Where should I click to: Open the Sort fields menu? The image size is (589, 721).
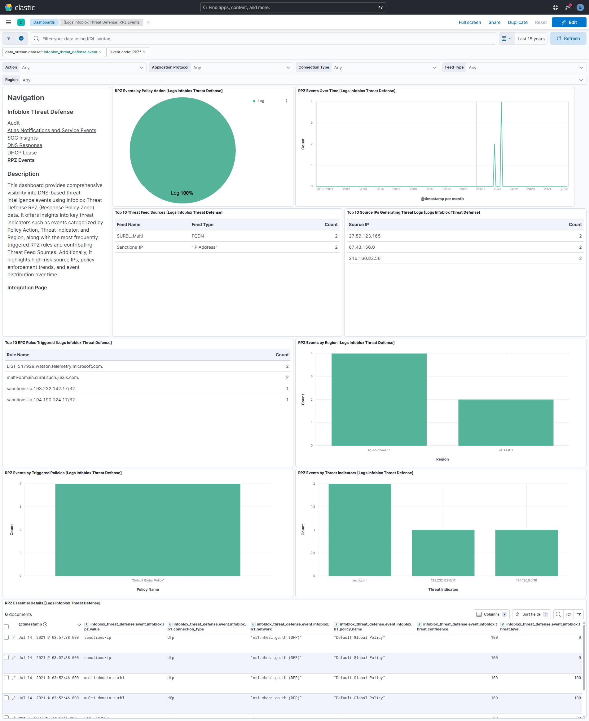[x=532, y=614]
